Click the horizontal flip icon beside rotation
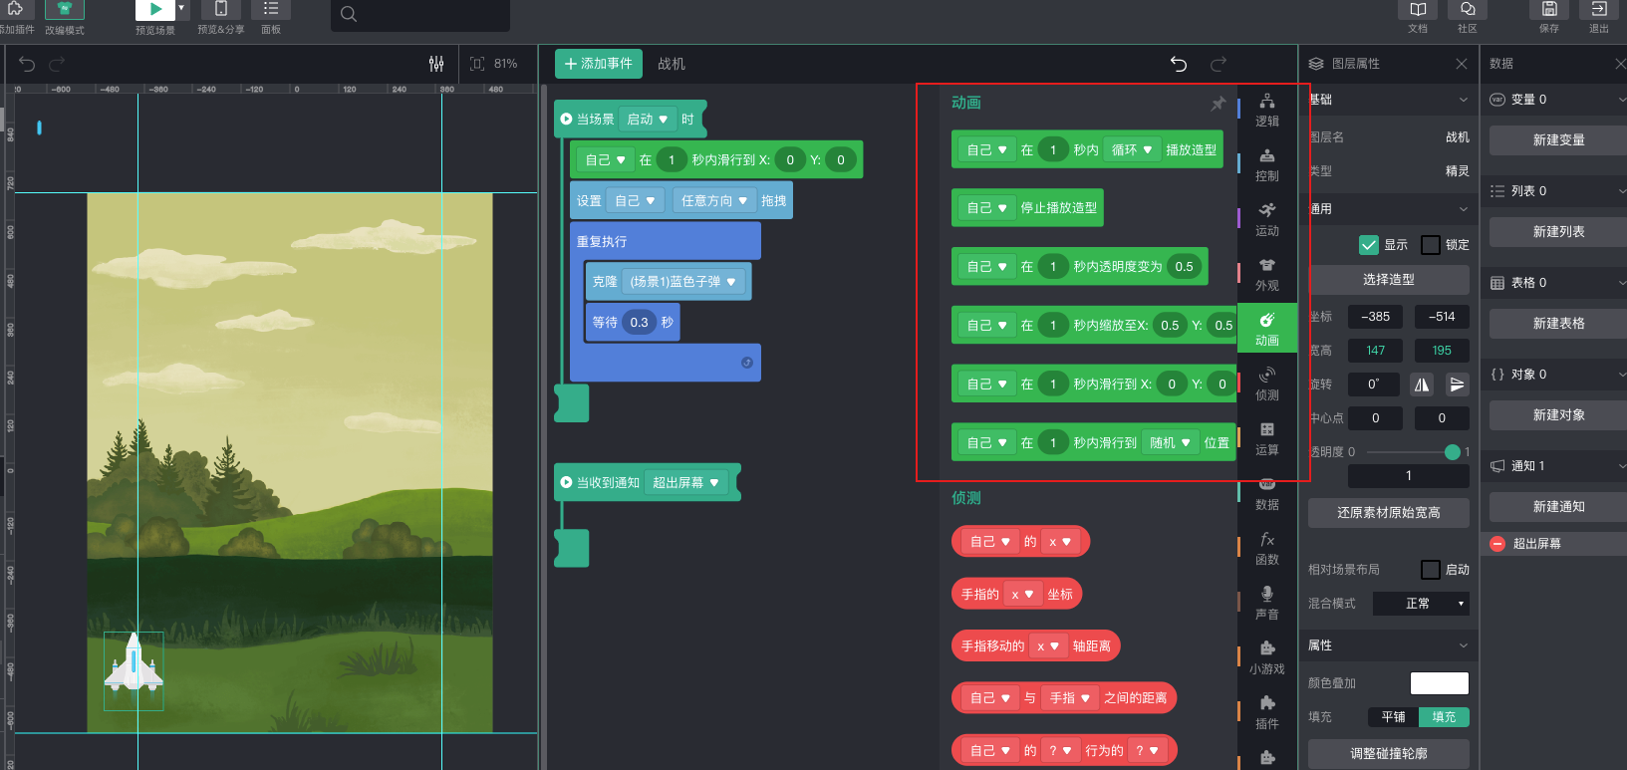This screenshot has width=1627, height=770. point(1422,385)
